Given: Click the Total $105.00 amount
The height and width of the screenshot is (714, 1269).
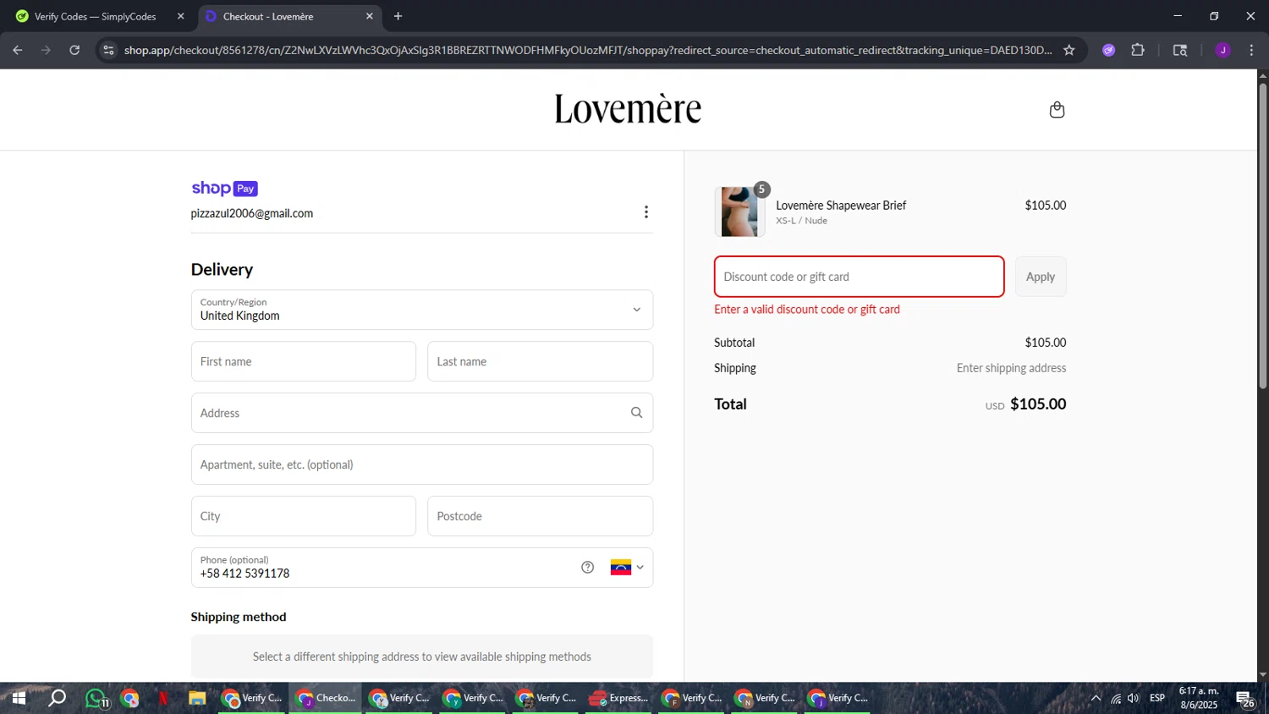Looking at the screenshot, I should click(1038, 404).
